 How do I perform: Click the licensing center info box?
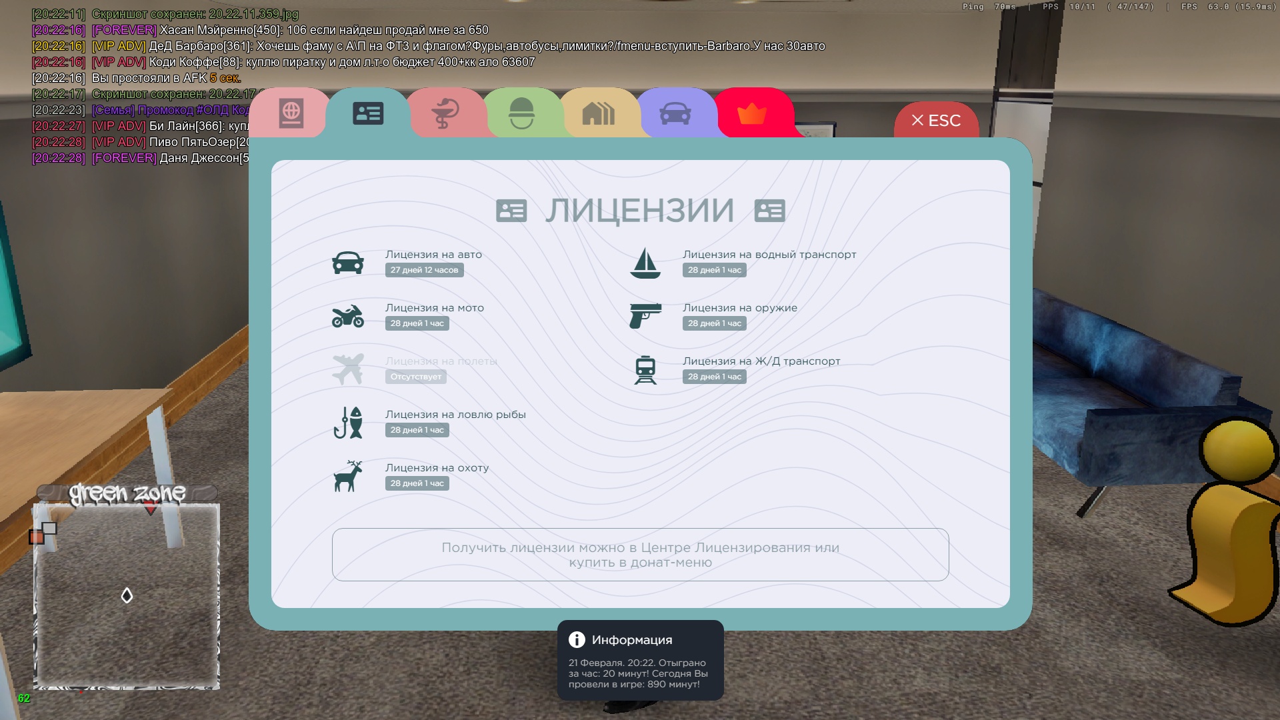pyautogui.click(x=640, y=555)
